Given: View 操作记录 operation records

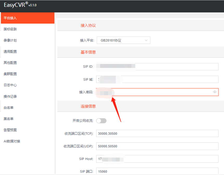Looking at the screenshot, I should coord(10,96).
